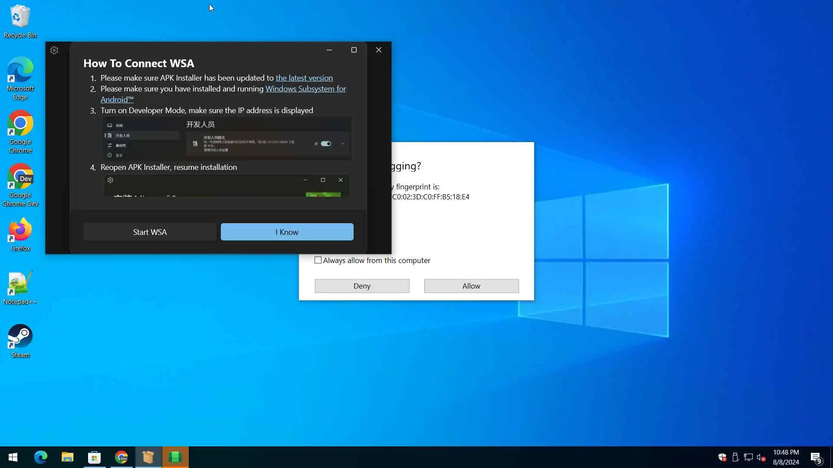This screenshot has height=468, width=833.
Task: Open the notification center icon
Action: [x=816, y=458]
